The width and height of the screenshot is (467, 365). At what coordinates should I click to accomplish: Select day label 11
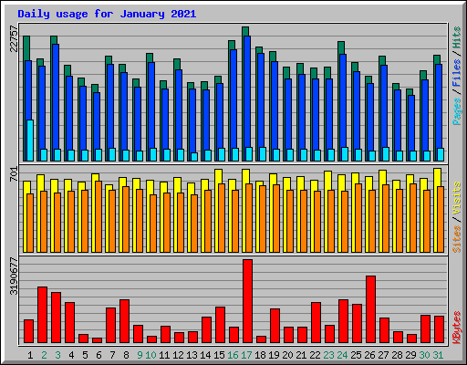click(164, 355)
